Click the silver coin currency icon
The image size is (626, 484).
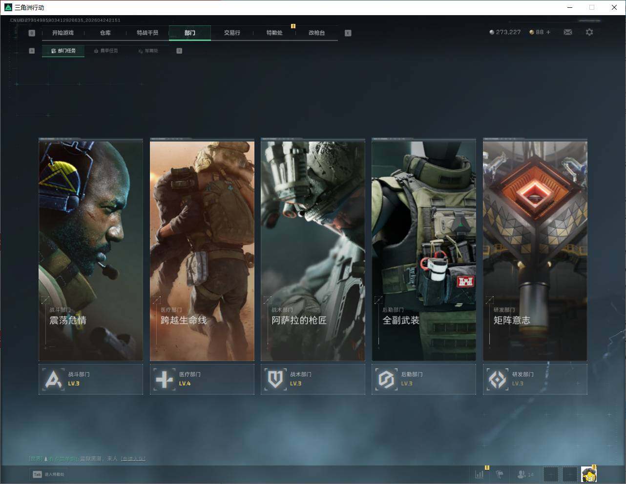coord(492,32)
